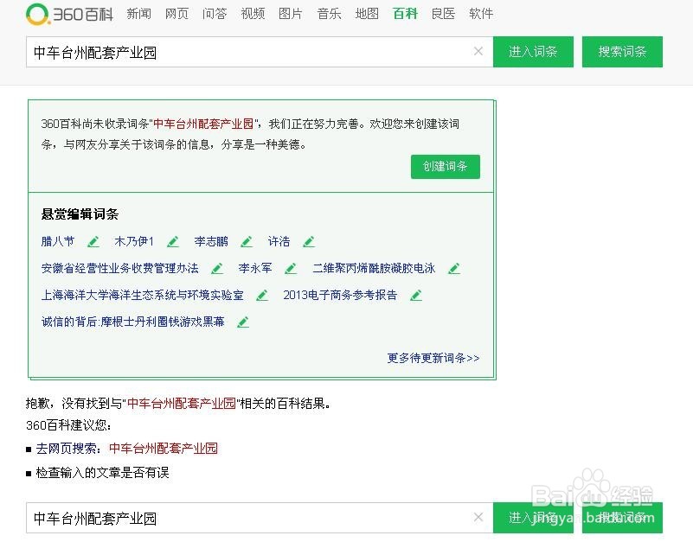This screenshot has width=693, height=542.
Task: Switch to the 地图 tab
Action: [x=367, y=14]
